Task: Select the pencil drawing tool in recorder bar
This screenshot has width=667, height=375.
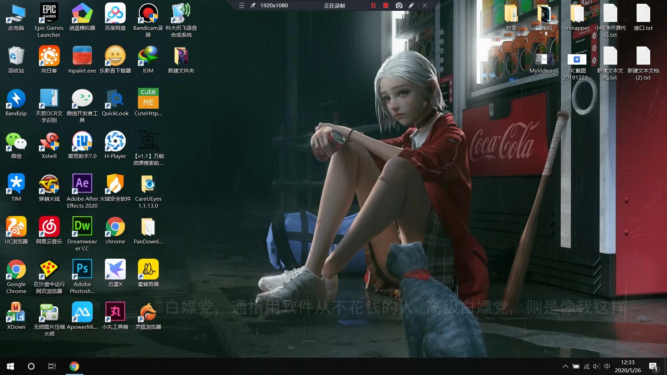Action: point(411,6)
